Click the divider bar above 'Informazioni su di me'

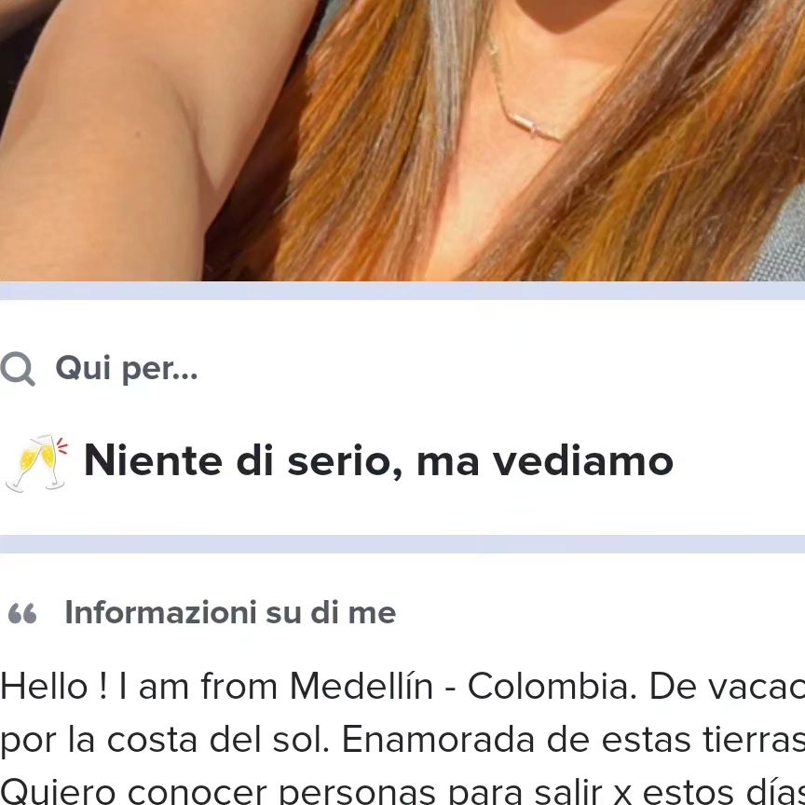(402, 544)
